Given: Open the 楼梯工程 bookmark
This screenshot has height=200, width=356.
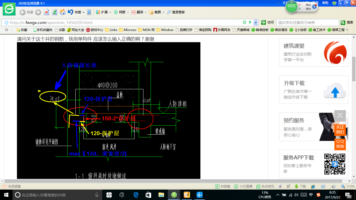Looking at the screenshot, I should click(336, 30).
